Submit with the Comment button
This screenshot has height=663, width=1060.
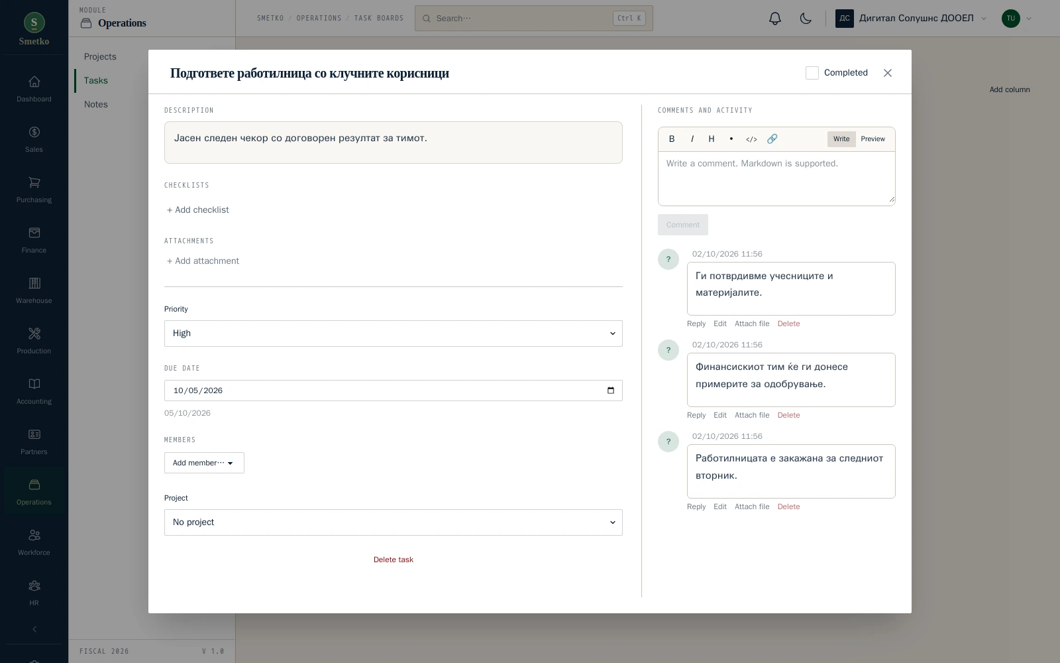coord(683,225)
